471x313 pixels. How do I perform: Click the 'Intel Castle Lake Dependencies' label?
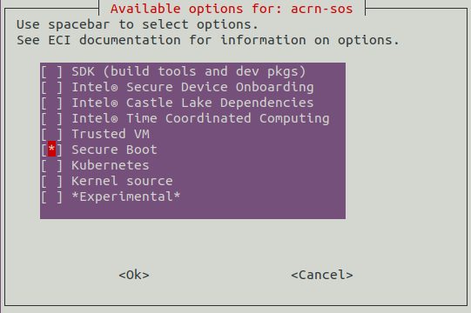192,103
